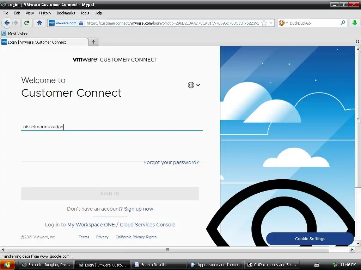Select the Login | VMware Customer Connect tab
This screenshot has height=270, width=361.
click(44, 42)
